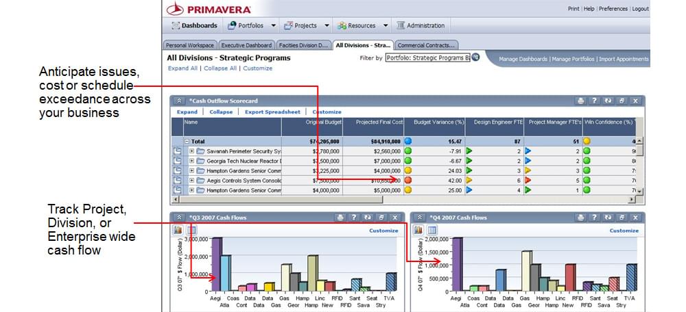The image size is (686, 312).
Task: Open the Portfolios menu item
Action: [x=246, y=25]
